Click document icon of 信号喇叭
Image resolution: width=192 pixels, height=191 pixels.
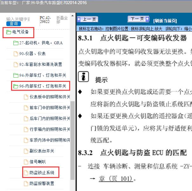[26, 162]
